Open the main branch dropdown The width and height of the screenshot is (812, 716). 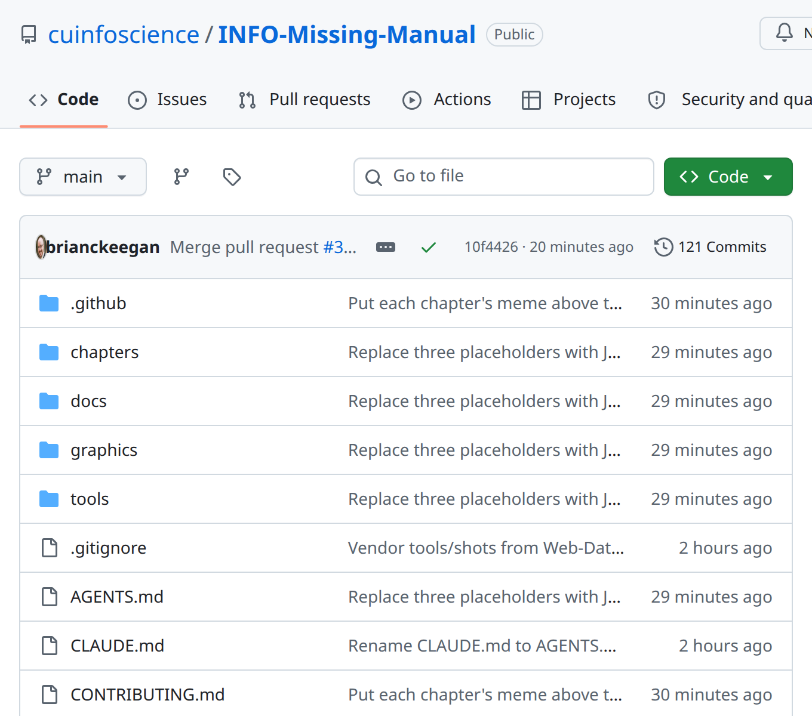pos(83,177)
